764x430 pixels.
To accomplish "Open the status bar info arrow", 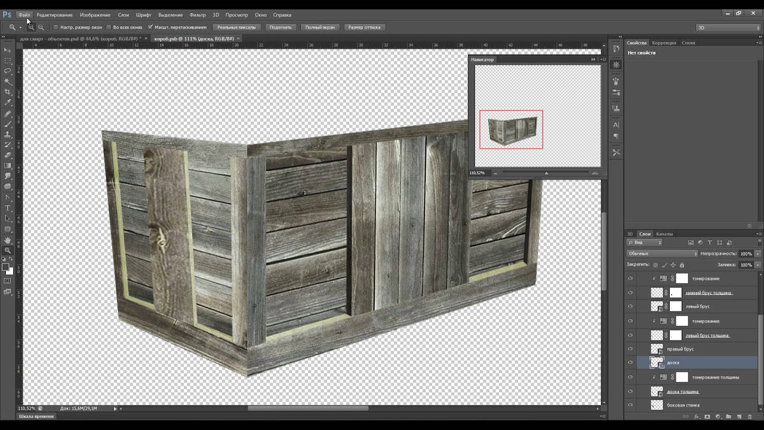I will [x=115, y=408].
